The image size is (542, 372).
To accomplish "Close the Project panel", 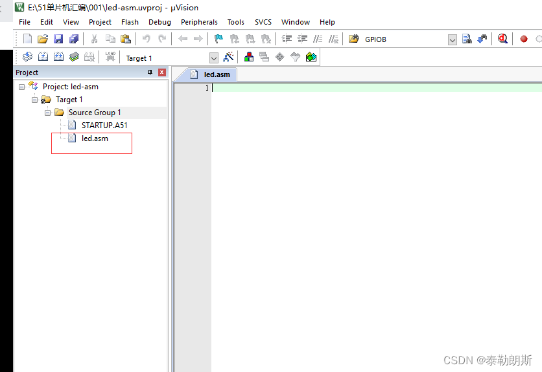I will coord(162,72).
